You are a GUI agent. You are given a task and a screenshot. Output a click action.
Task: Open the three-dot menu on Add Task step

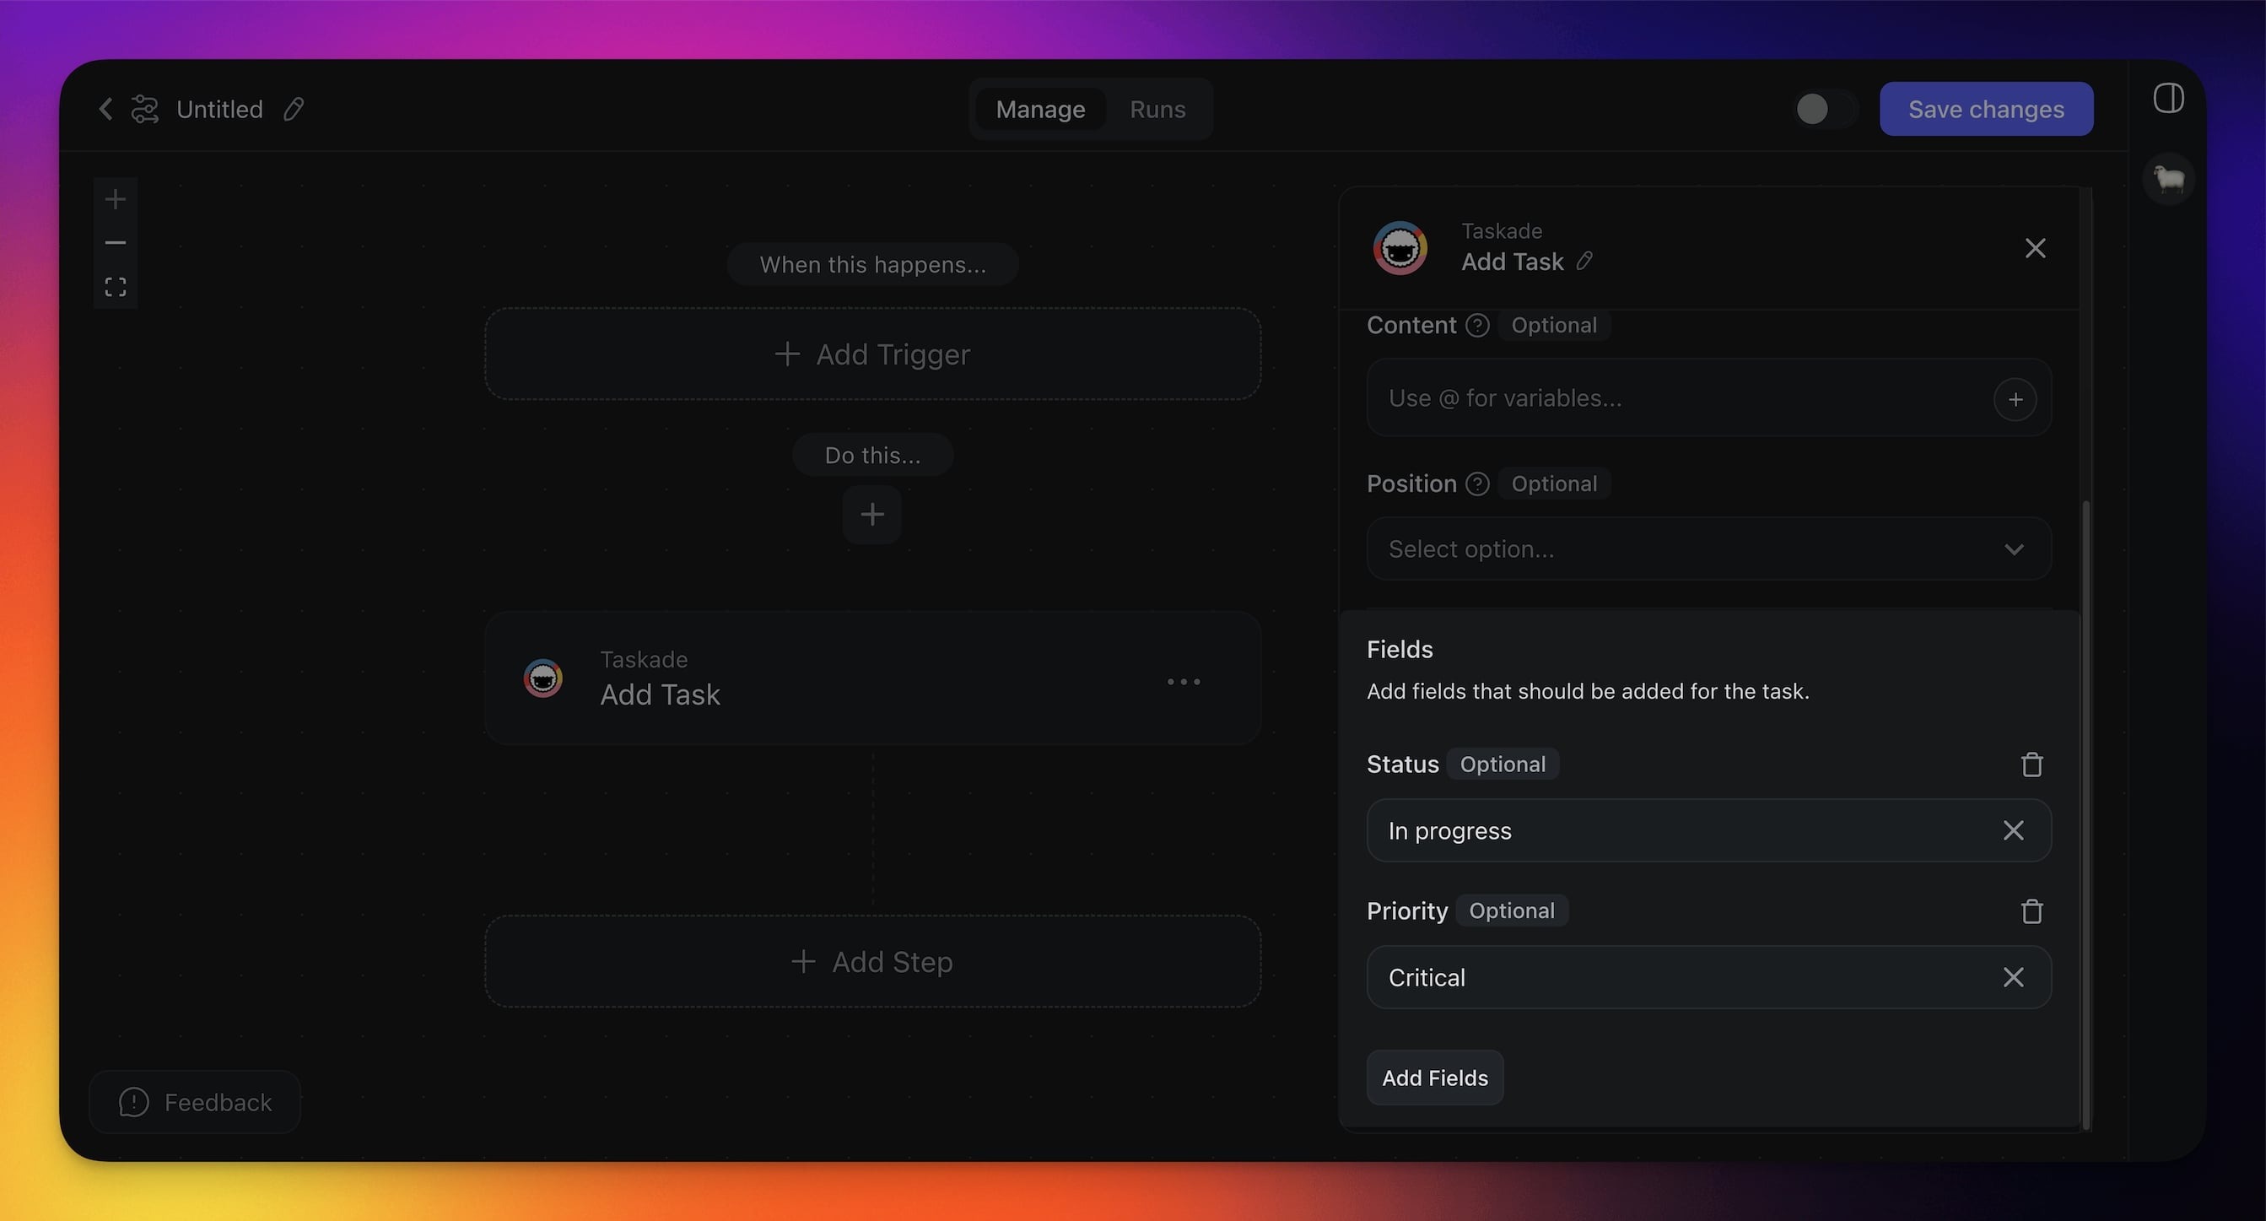[x=1183, y=682]
